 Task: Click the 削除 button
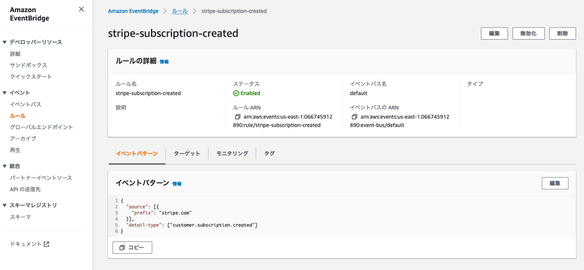click(563, 33)
